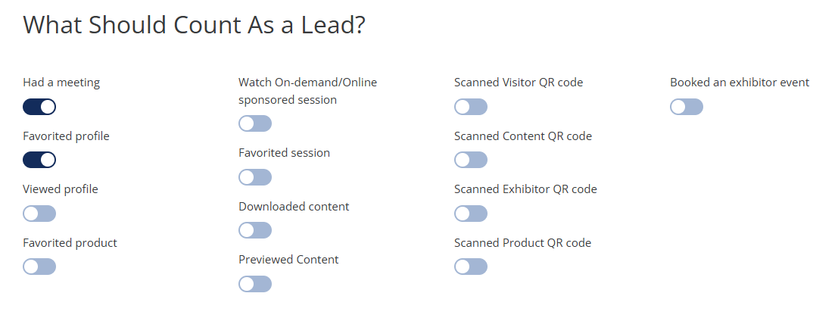This screenshot has height=315, width=838.
Task: Toggle on Previewed Content switch
Action: click(x=255, y=284)
